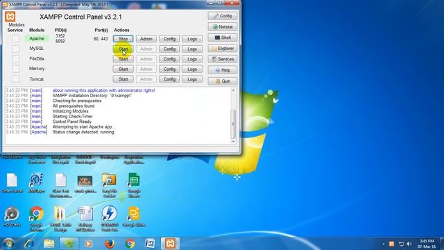The width and height of the screenshot is (444, 250).
Task: Click the log scrollbar up arrow
Action: click(x=233, y=90)
